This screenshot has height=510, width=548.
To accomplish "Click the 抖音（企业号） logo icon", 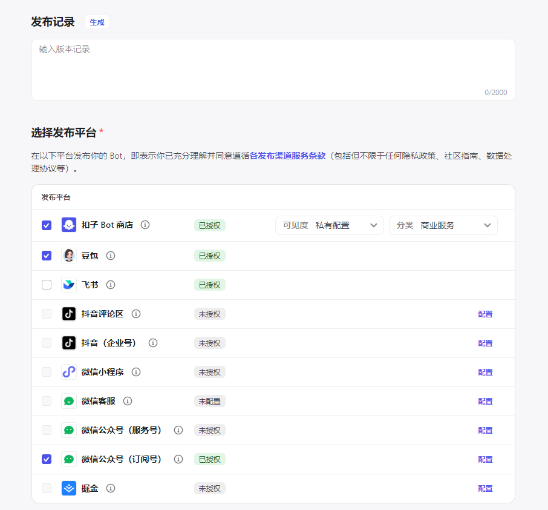I will [69, 343].
